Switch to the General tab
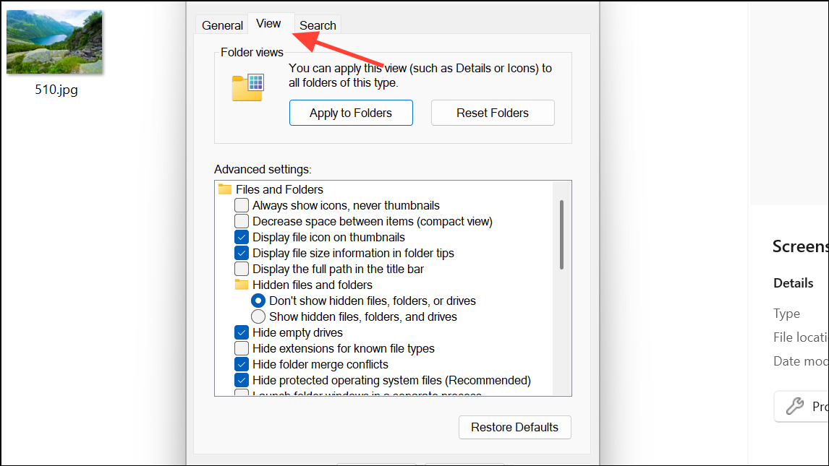 pos(222,25)
